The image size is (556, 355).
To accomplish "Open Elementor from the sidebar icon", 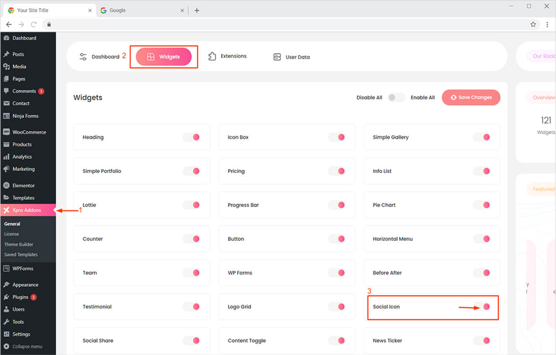I will click(x=6, y=185).
